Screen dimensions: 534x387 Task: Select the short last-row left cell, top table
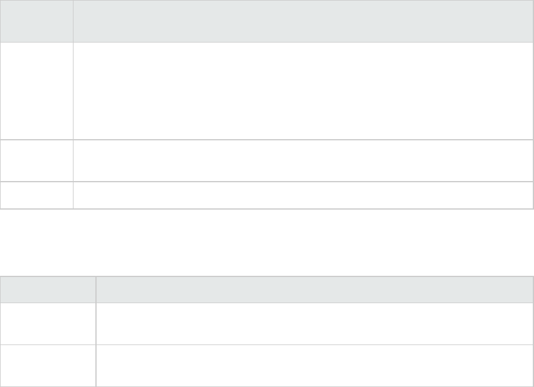pos(36,195)
